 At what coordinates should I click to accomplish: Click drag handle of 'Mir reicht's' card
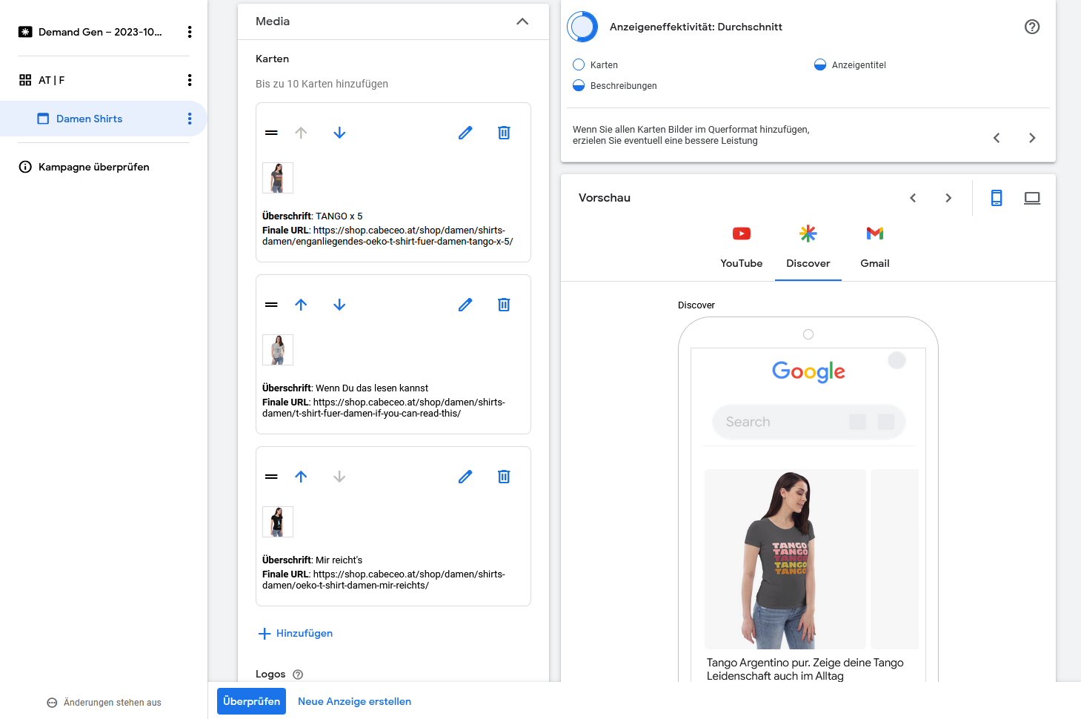[271, 477]
